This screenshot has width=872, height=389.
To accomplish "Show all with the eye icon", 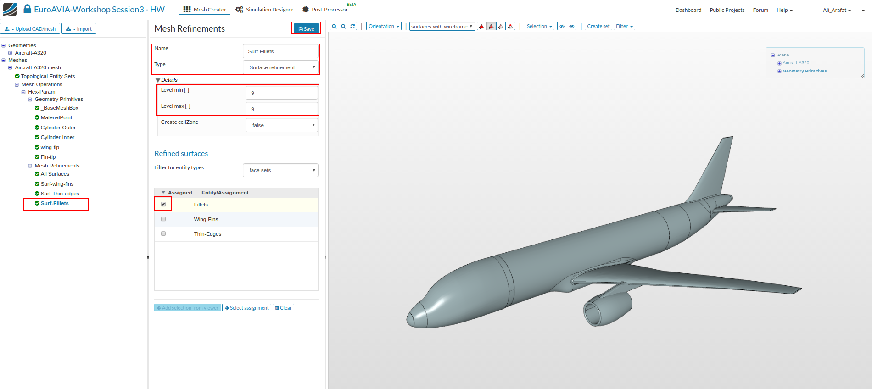I will (572, 26).
